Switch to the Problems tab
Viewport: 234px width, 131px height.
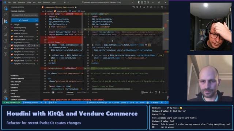click(48, 92)
